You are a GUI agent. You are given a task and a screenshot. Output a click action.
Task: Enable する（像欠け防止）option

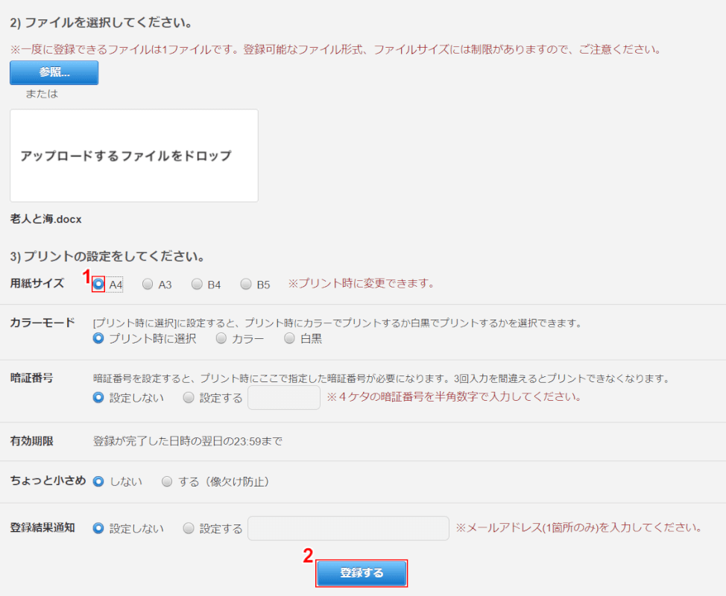tap(167, 481)
